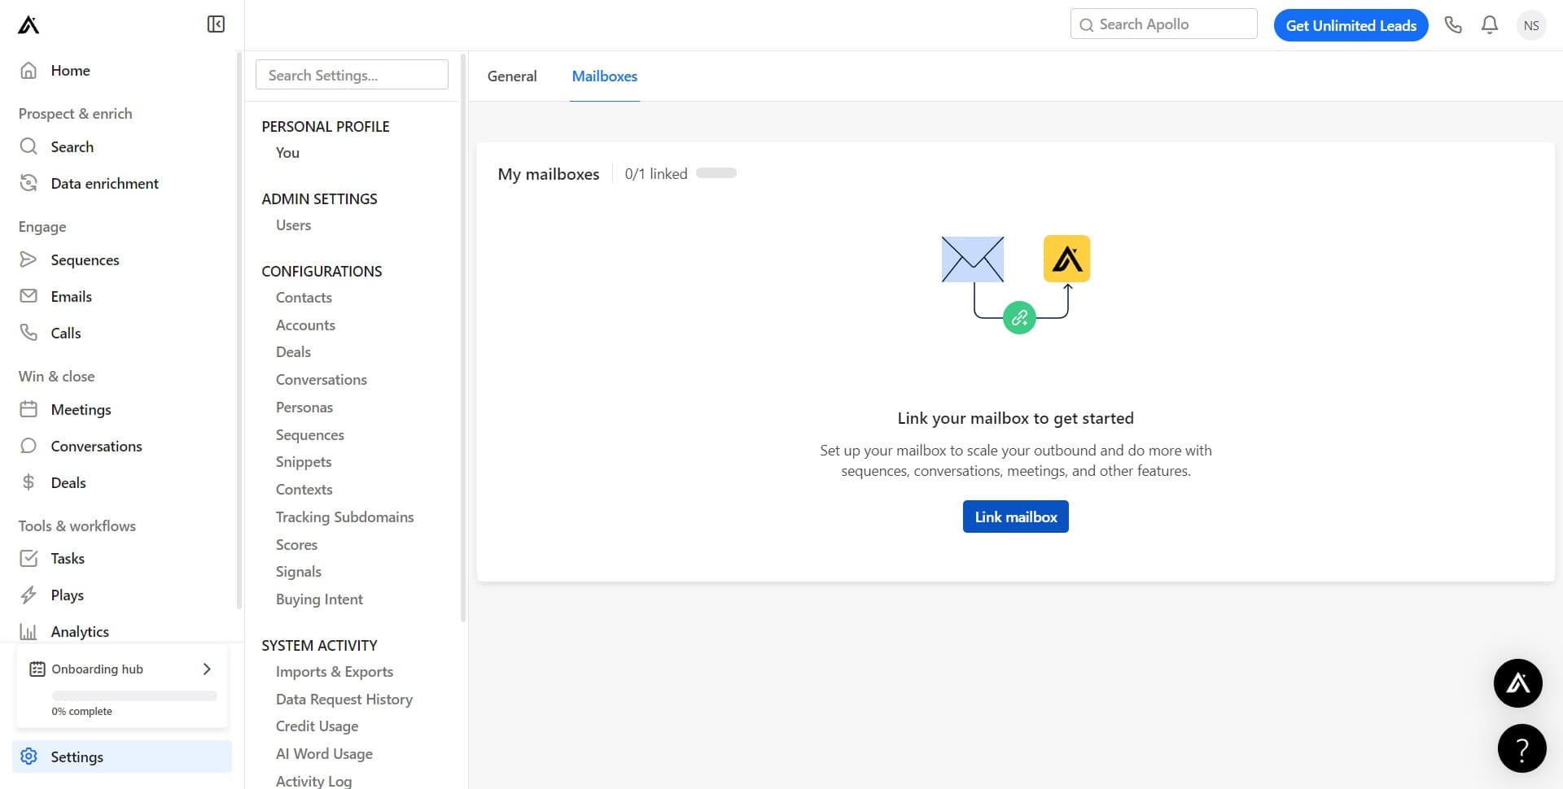Image resolution: width=1563 pixels, height=789 pixels.
Task: Toggle the mailbox linked switch
Action: click(x=716, y=172)
